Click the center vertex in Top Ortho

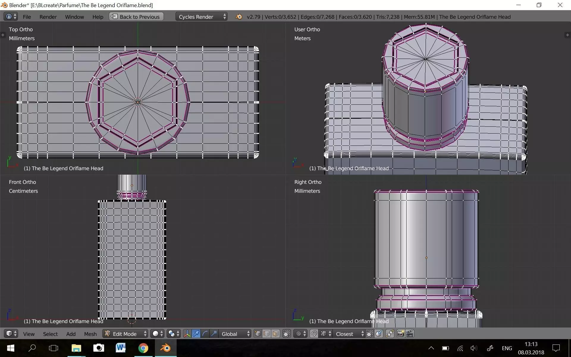(x=138, y=102)
